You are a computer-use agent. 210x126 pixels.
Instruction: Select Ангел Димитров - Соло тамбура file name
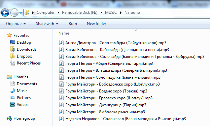(x=116, y=43)
